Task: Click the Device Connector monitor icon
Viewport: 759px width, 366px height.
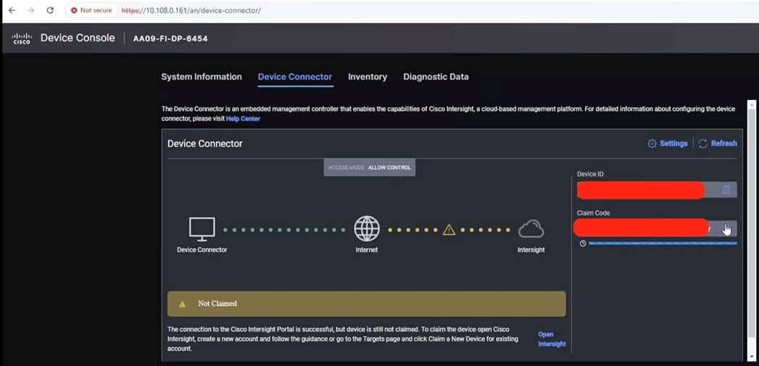Action: click(x=202, y=229)
